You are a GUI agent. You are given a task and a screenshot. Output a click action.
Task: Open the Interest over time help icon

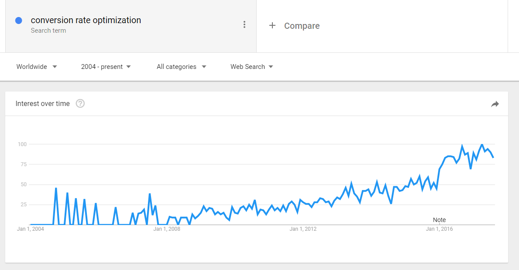point(80,103)
